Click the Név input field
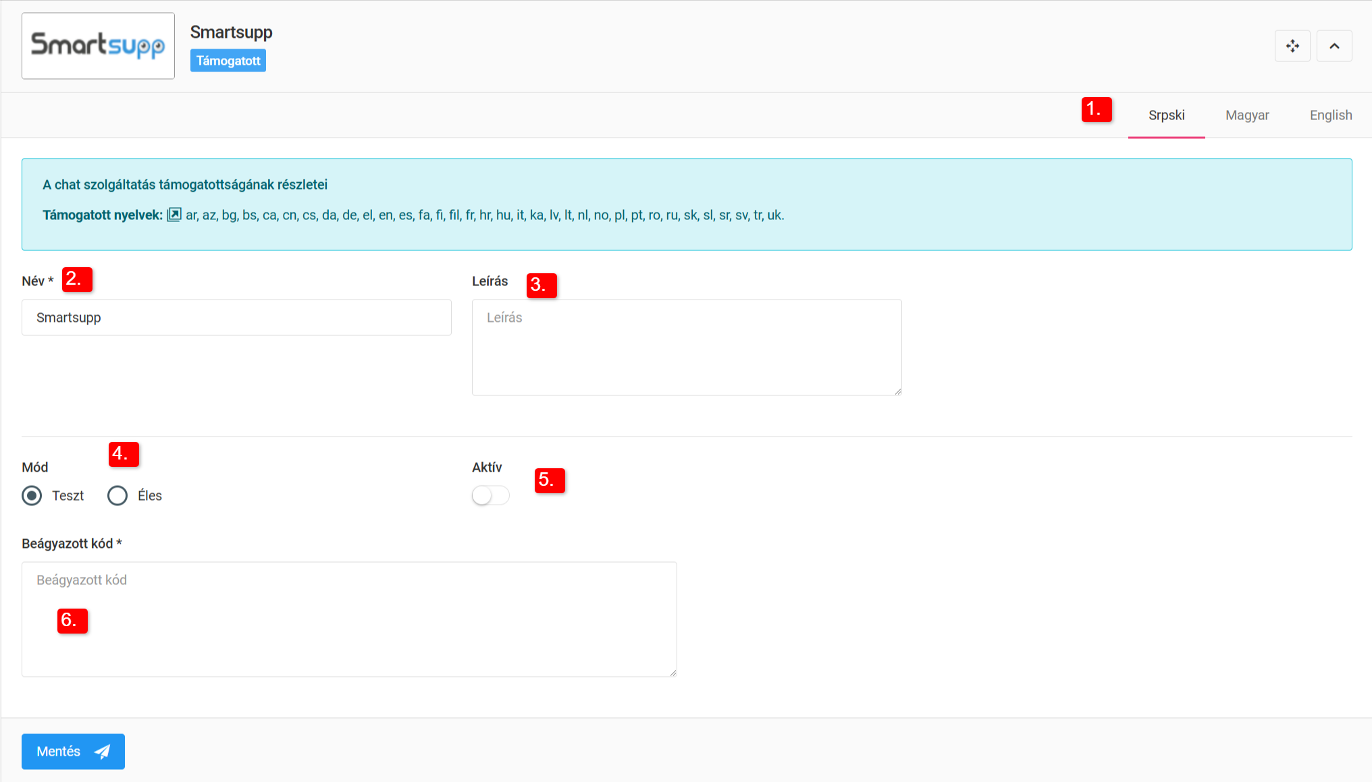Screen dimensions: 1372x782 [236, 318]
